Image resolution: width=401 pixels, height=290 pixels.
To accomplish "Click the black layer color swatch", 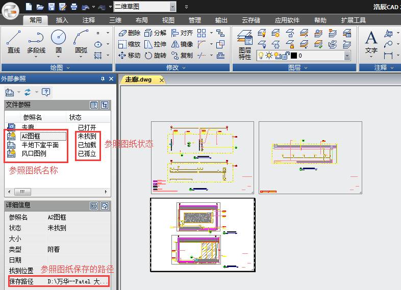I will pyautogui.click(x=293, y=56).
